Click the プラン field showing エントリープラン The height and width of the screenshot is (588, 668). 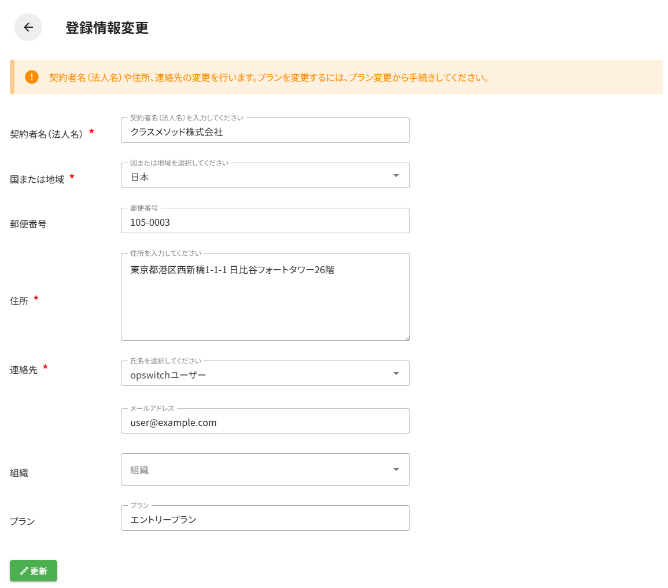[x=265, y=519]
